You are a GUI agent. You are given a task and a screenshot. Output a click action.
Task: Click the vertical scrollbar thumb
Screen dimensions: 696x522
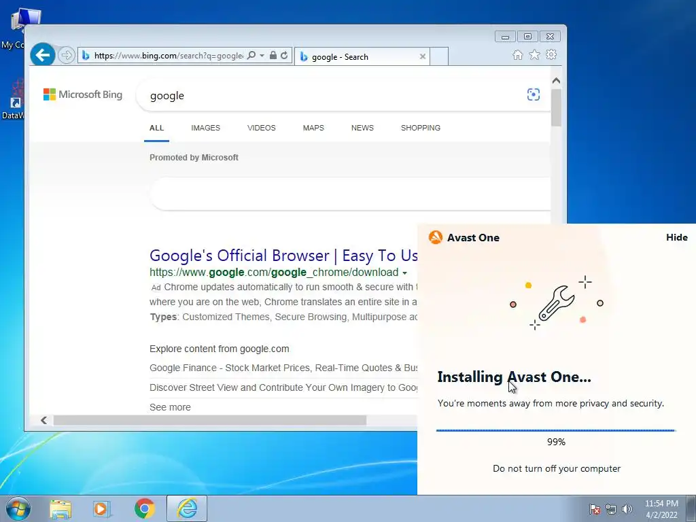tap(556, 108)
